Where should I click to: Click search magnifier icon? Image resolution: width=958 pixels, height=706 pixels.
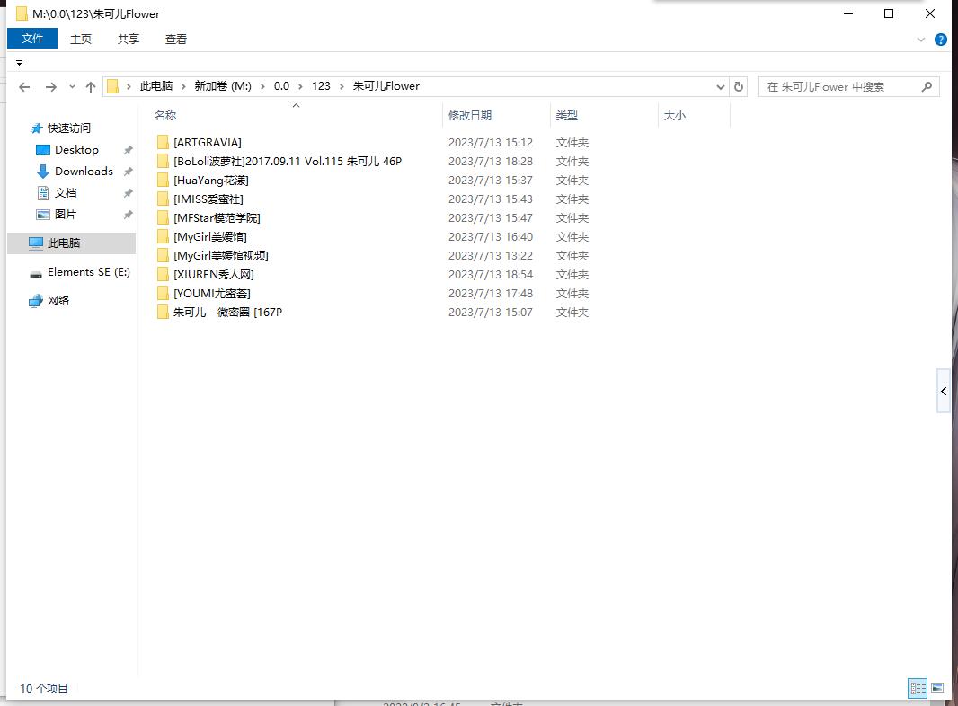pyautogui.click(x=927, y=87)
